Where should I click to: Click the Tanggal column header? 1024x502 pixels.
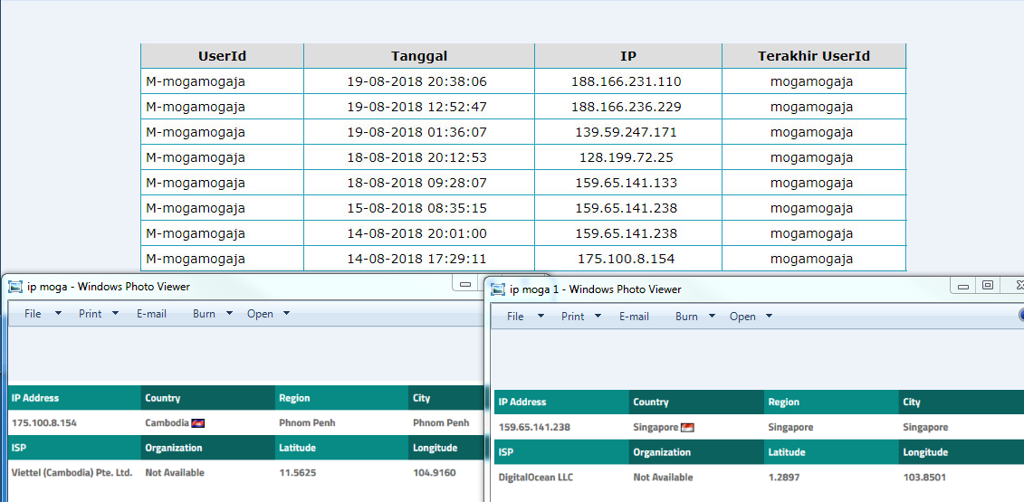(x=418, y=56)
